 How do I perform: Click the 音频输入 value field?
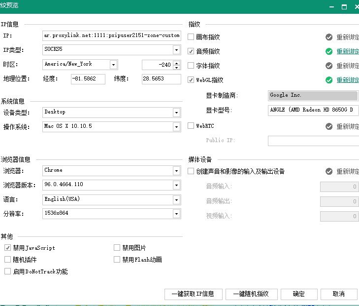coord(339,187)
